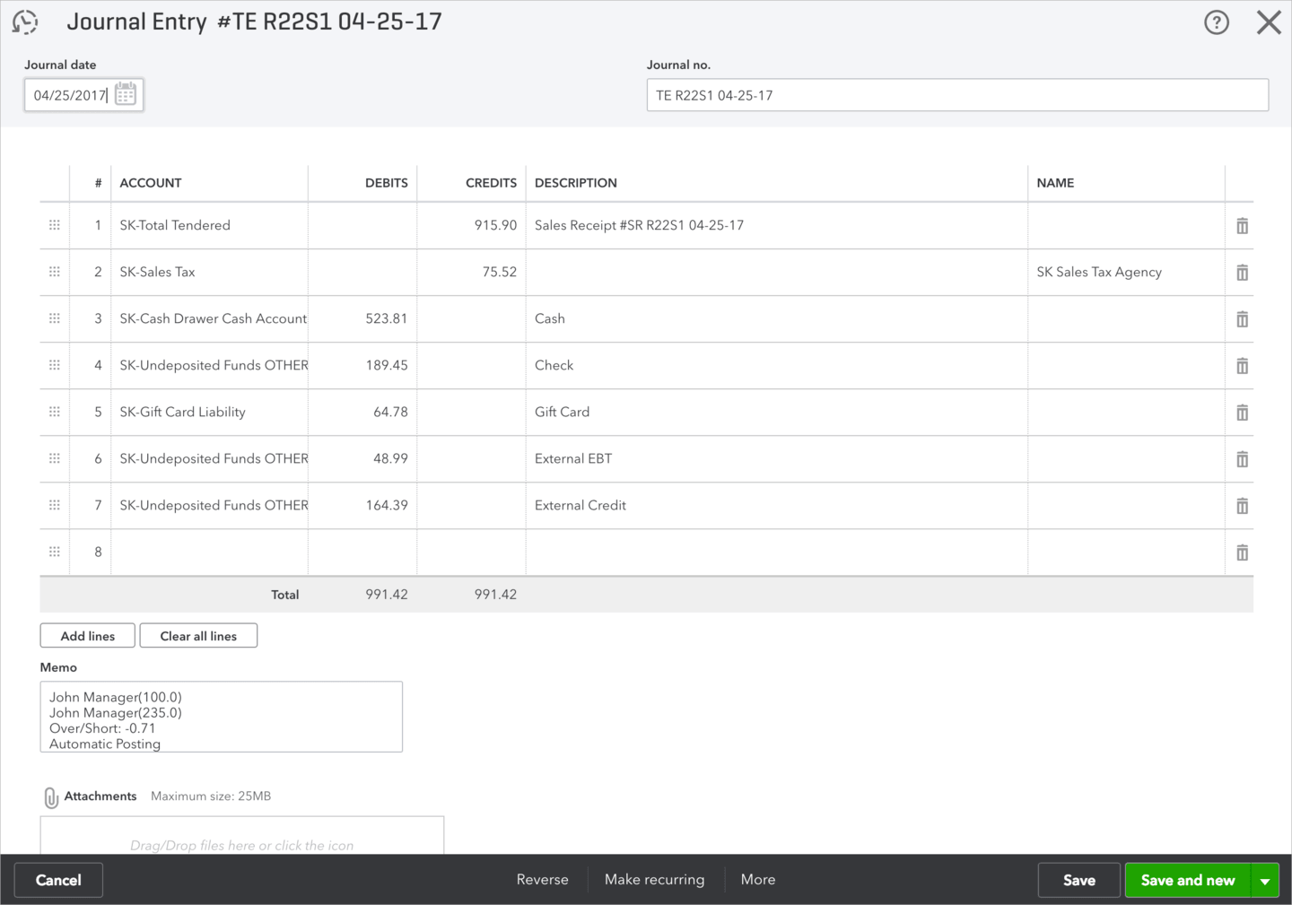Delete line 7 External Credit row
Viewport: 1292px width, 905px height.
(x=1242, y=506)
